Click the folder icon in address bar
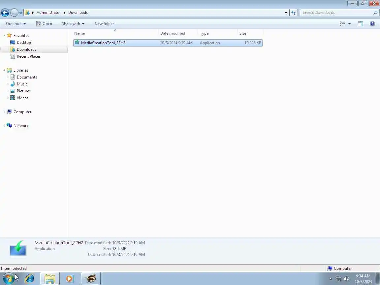Screen dimensions: 380x285 tap(27, 13)
